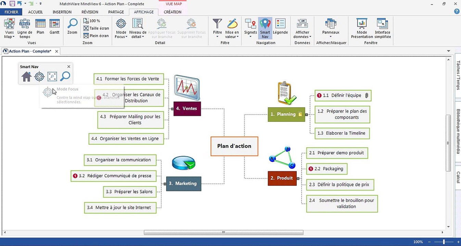Start Mode Présentation
Image resolution: width=461 pixels, height=246 pixels.
362,29
